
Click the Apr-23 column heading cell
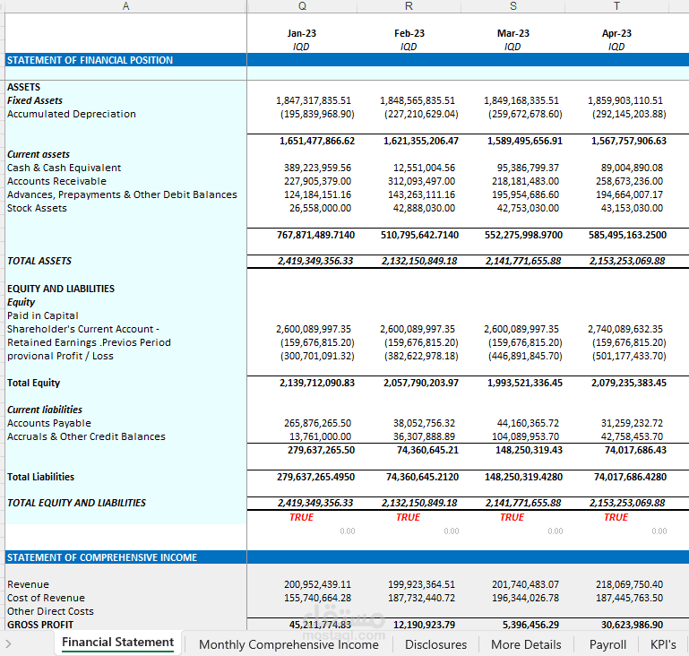point(616,33)
